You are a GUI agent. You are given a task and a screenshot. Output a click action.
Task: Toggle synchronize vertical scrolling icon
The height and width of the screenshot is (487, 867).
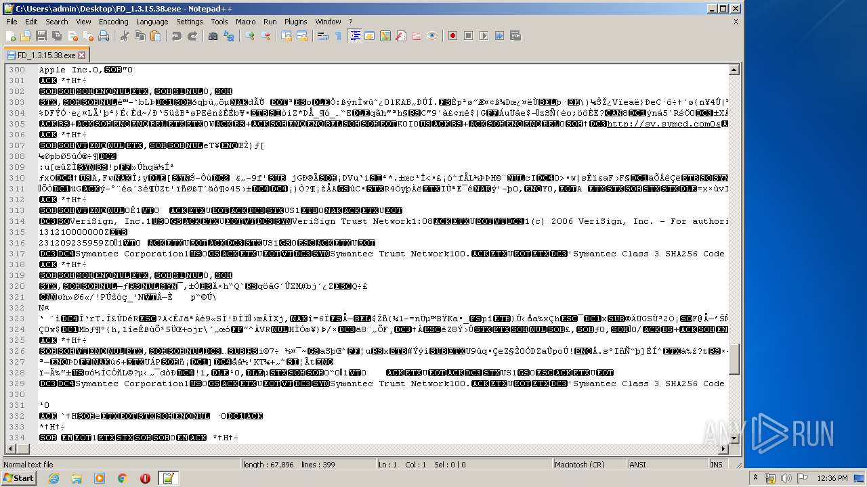coord(287,36)
